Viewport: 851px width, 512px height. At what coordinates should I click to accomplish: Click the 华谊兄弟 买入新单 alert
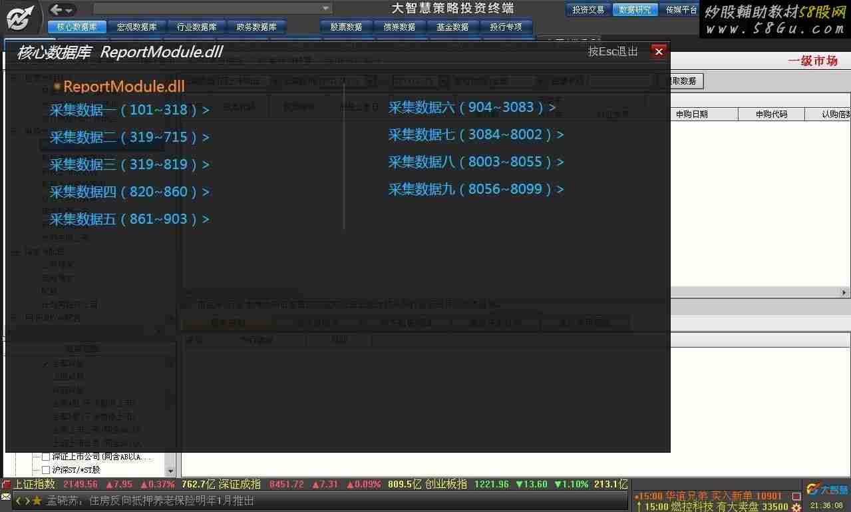pos(709,496)
